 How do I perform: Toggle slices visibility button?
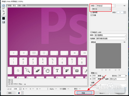(x=4, y=22)
